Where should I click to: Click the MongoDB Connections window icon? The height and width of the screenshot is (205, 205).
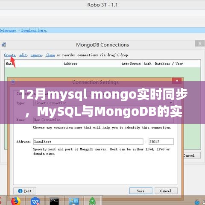point(4,45)
